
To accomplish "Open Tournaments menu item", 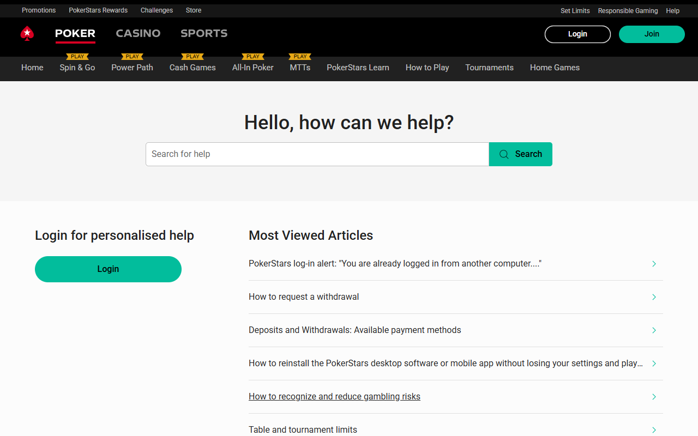I will [489, 68].
